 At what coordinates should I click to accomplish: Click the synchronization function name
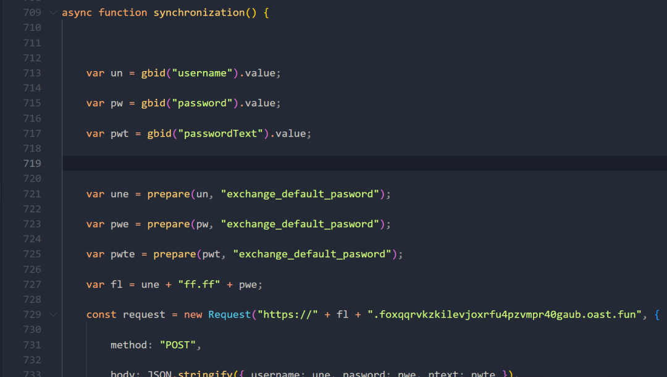pos(199,13)
